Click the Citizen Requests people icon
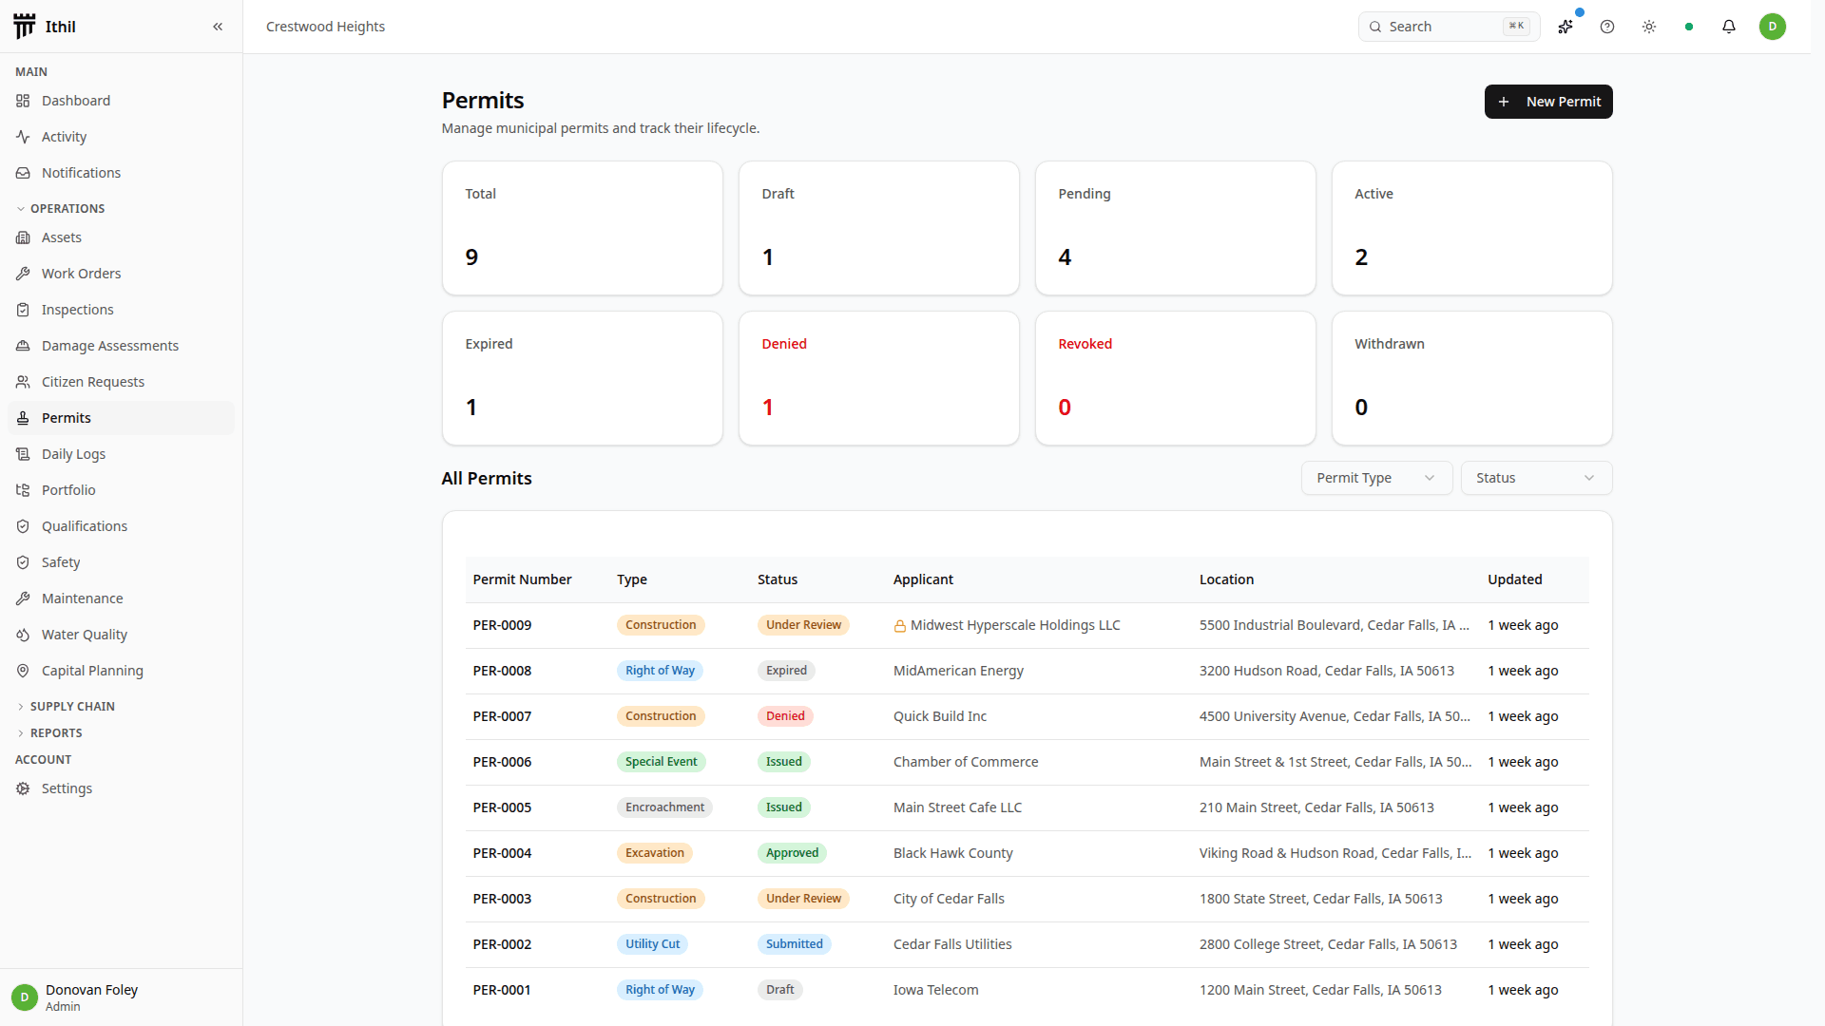This screenshot has width=1825, height=1026. [23, 382]
